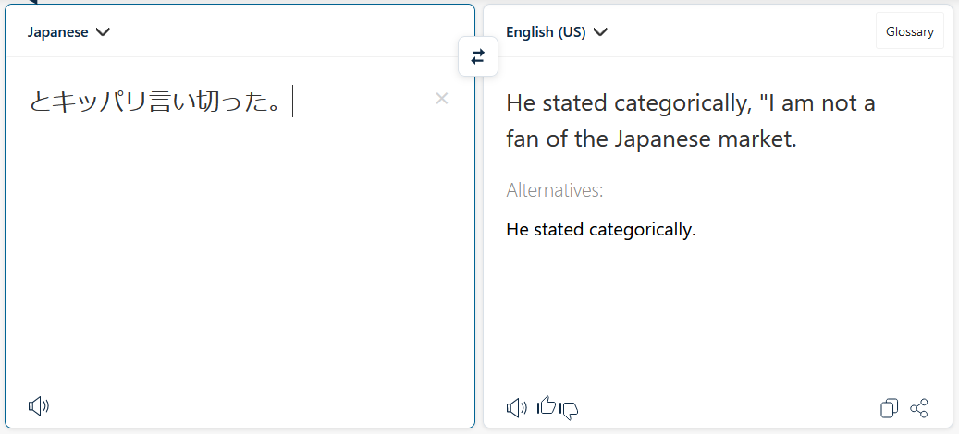This screenshot has width=959, height=434.
Task: Select the alternative "He stated categorically."
Action: [x=600, y=229]
